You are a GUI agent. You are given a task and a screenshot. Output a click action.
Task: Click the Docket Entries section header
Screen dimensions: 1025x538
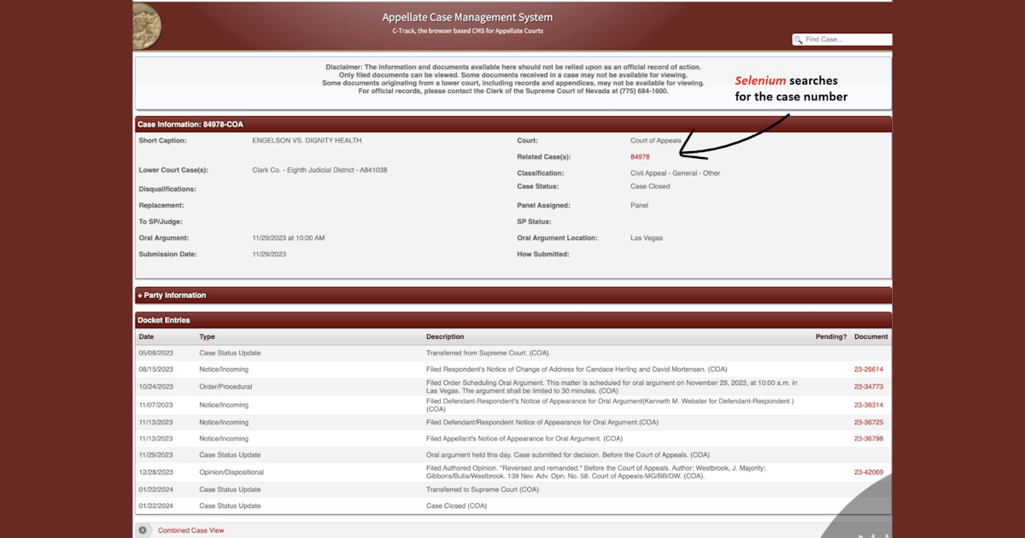(512, 320)
